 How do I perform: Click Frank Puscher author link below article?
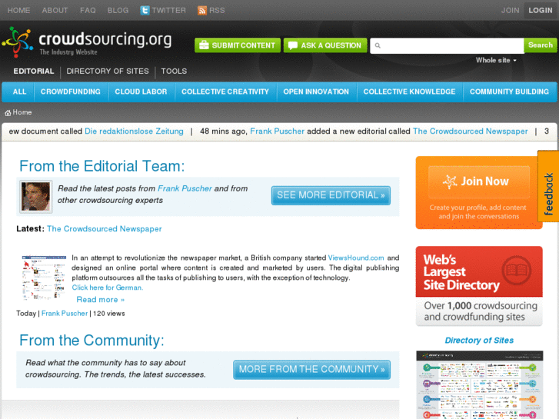pos(65,314)
